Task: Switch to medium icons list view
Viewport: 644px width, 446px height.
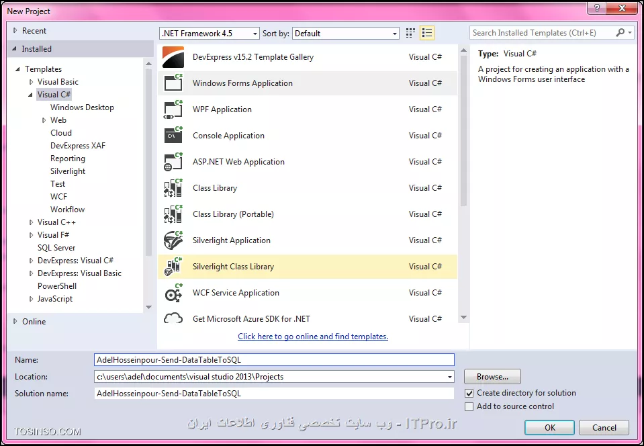Action: tap(427, 33)
